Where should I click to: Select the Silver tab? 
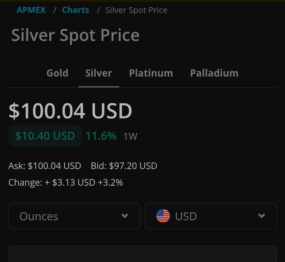click(x=99, y=73)
